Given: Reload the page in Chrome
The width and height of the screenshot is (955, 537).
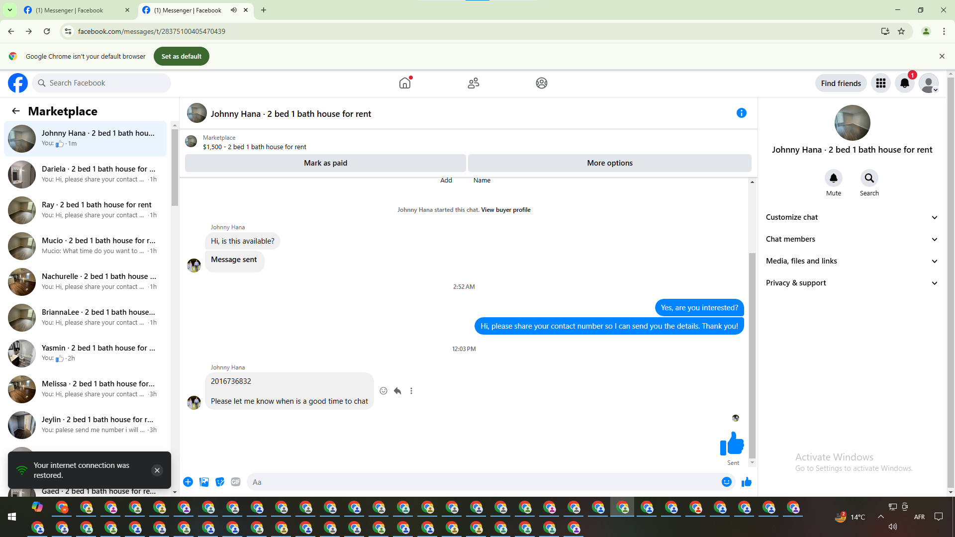Looking at the screenshot, I should (47, 31).
